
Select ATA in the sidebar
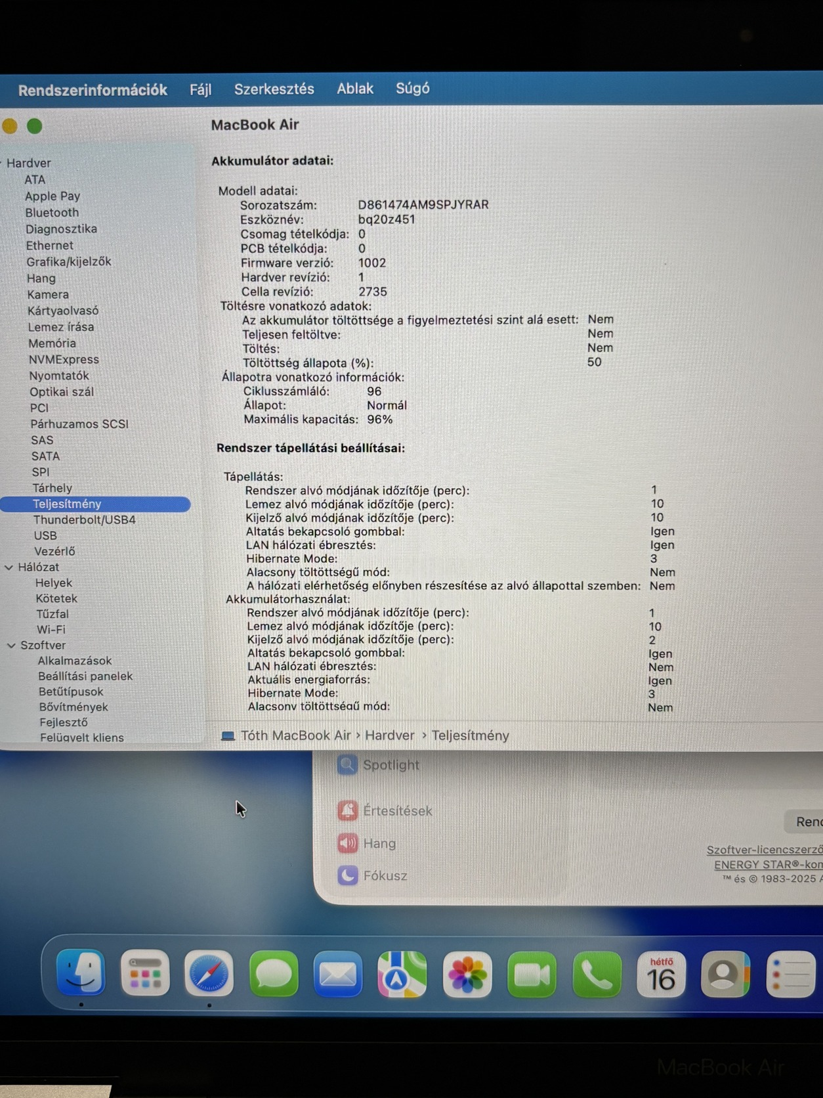point(35,180)
